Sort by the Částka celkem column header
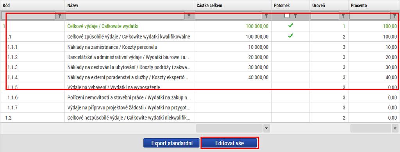The height and width of the screenshot is (152, 400). tap(233, 5)
